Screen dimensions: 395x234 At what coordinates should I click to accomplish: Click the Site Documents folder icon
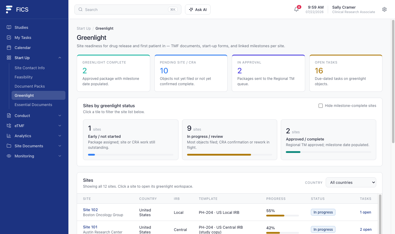9,146
